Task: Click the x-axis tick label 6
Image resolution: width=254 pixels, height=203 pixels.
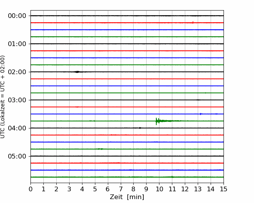Action: (108, 189)
